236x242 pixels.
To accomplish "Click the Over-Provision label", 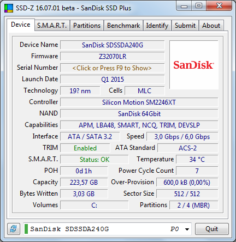I will [x=132, y=182].
